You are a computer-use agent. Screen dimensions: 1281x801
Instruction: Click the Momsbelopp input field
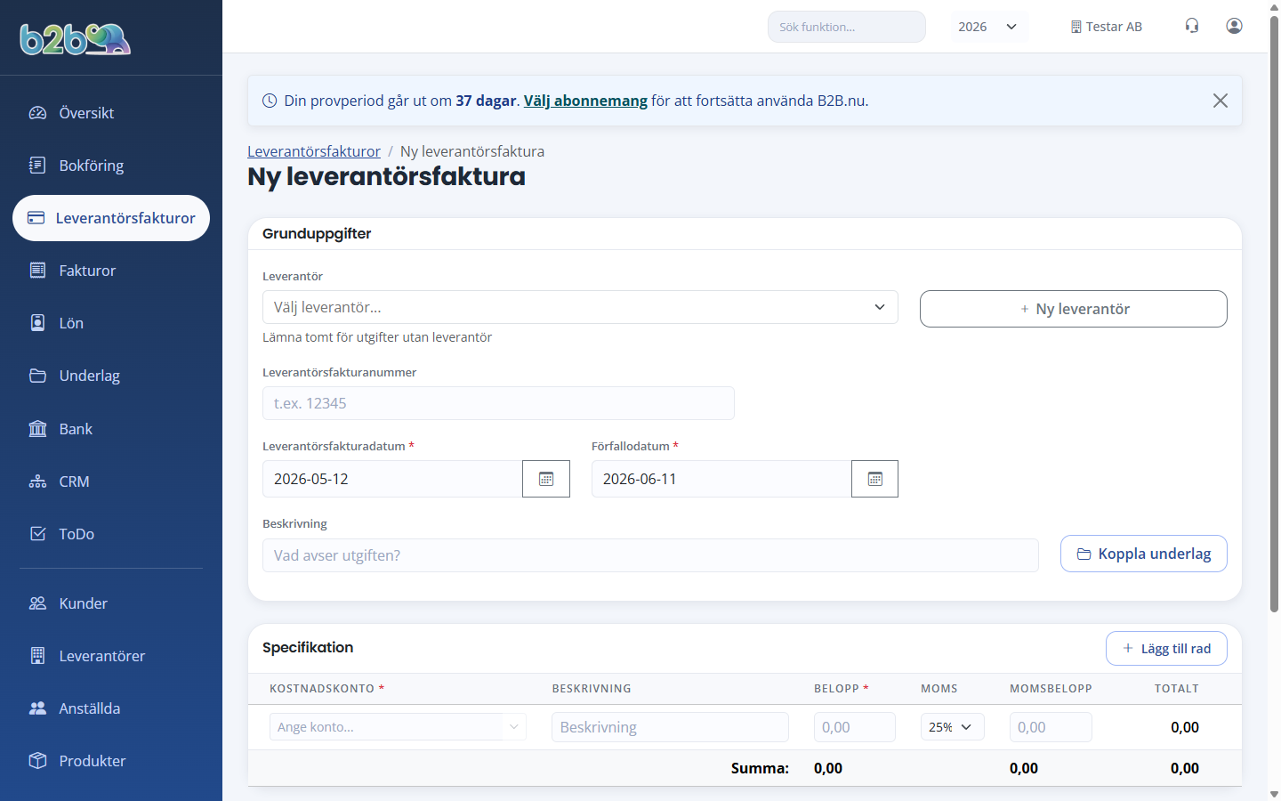1051,727
